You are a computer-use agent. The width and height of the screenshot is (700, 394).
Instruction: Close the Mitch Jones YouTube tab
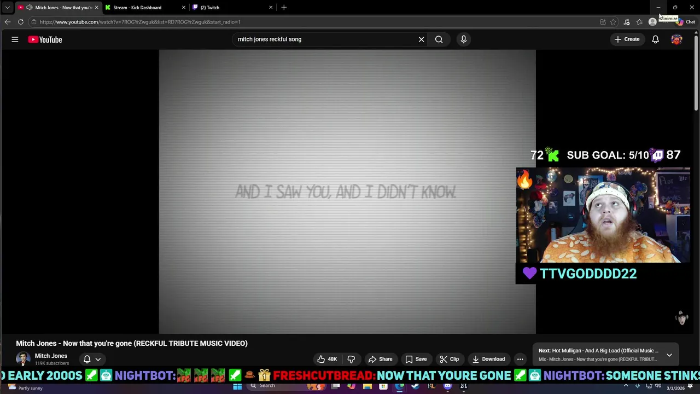[x=96, y=8]
